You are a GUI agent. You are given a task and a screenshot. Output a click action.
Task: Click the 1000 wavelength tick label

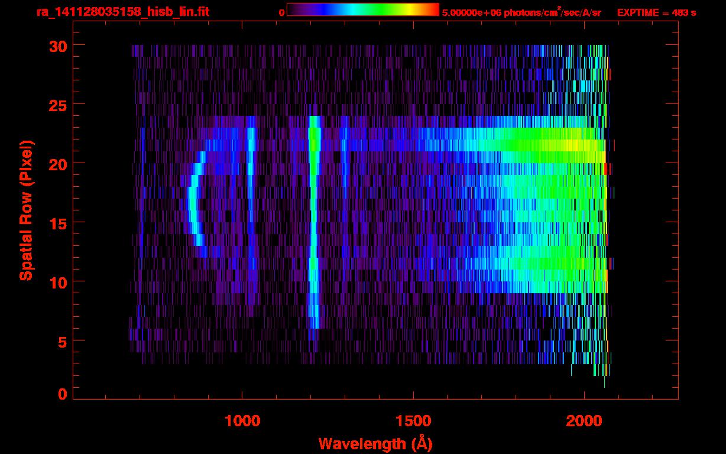pos(242,421)
